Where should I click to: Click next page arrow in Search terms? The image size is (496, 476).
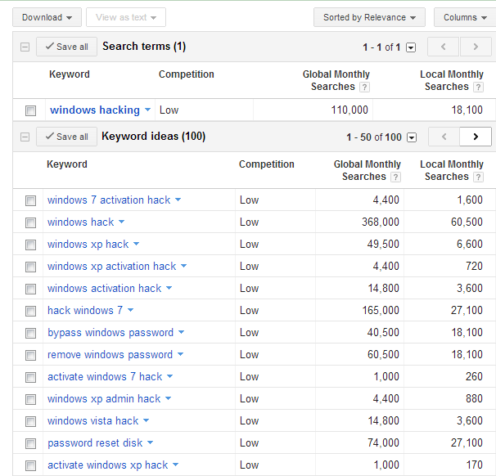point(476,47)
